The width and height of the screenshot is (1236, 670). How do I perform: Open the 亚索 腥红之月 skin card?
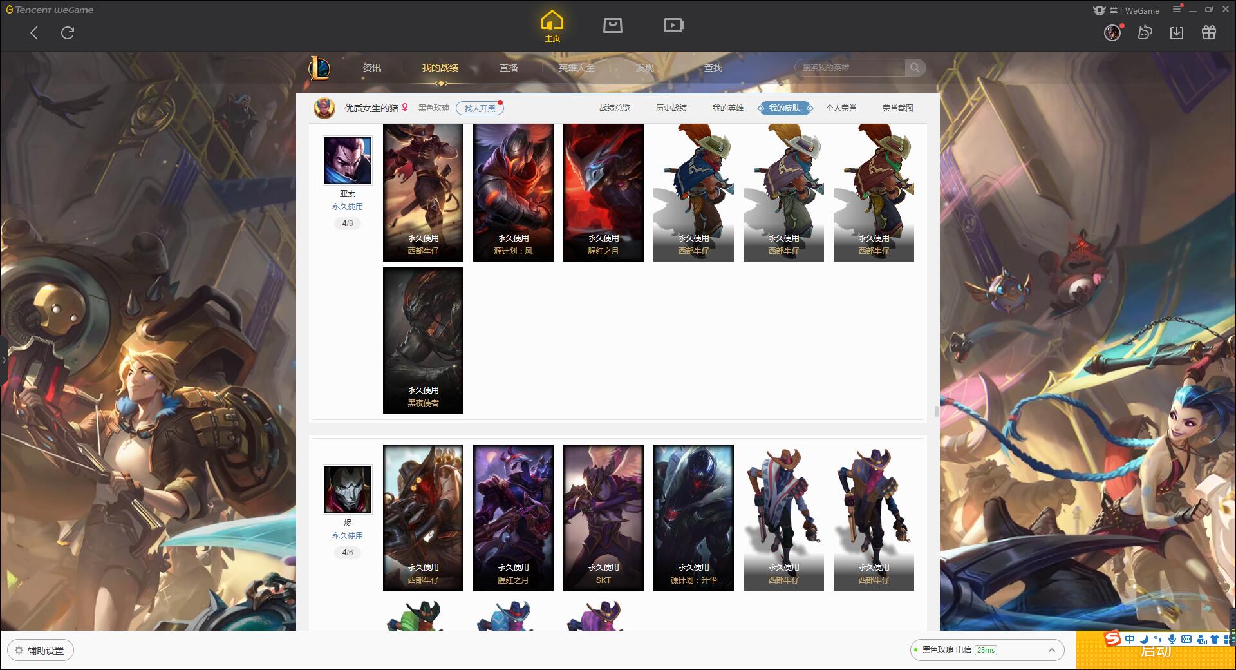[x=603, y=193]
